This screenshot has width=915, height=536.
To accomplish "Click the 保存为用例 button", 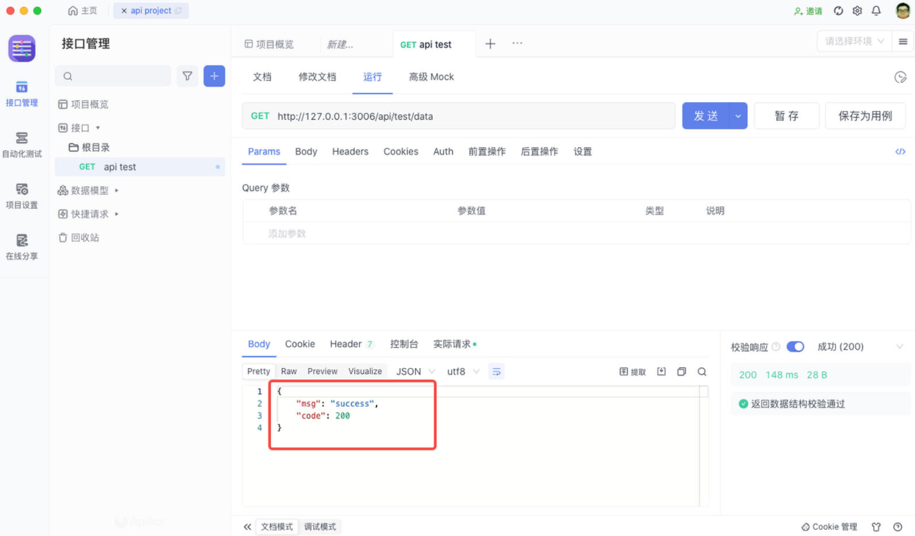I will 865,116.
